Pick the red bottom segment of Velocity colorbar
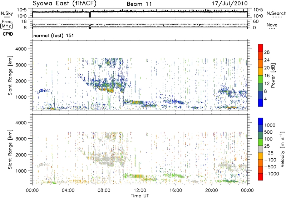 pyautogui.click(x=261, y=177)
